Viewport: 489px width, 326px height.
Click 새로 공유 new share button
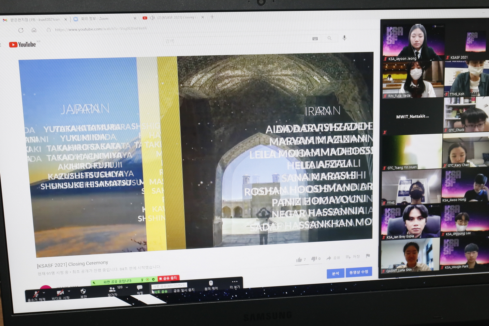161,291
